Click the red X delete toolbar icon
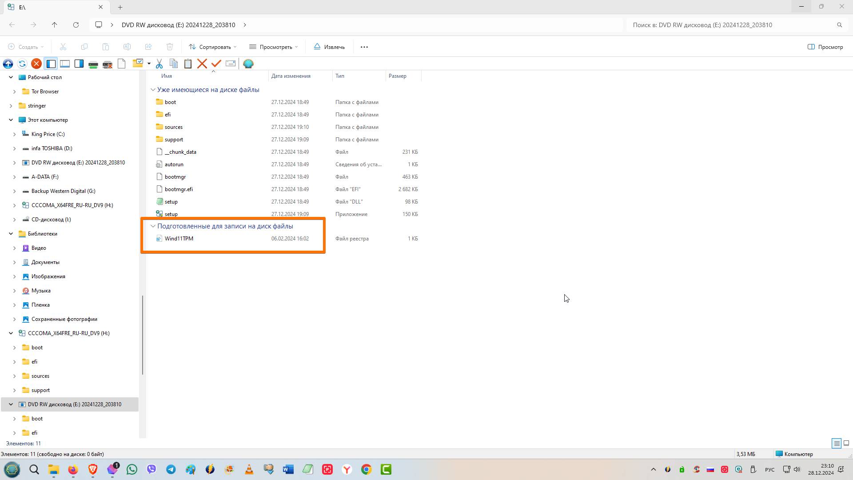 click(202, 64)
